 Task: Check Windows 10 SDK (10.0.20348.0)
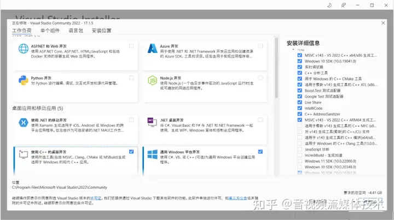pyautogui.click(x=299, y=167)
